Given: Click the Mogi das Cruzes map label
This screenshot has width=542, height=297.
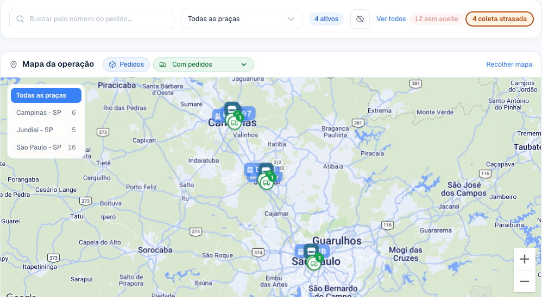Looking at the screenshot, I should 406,254.
